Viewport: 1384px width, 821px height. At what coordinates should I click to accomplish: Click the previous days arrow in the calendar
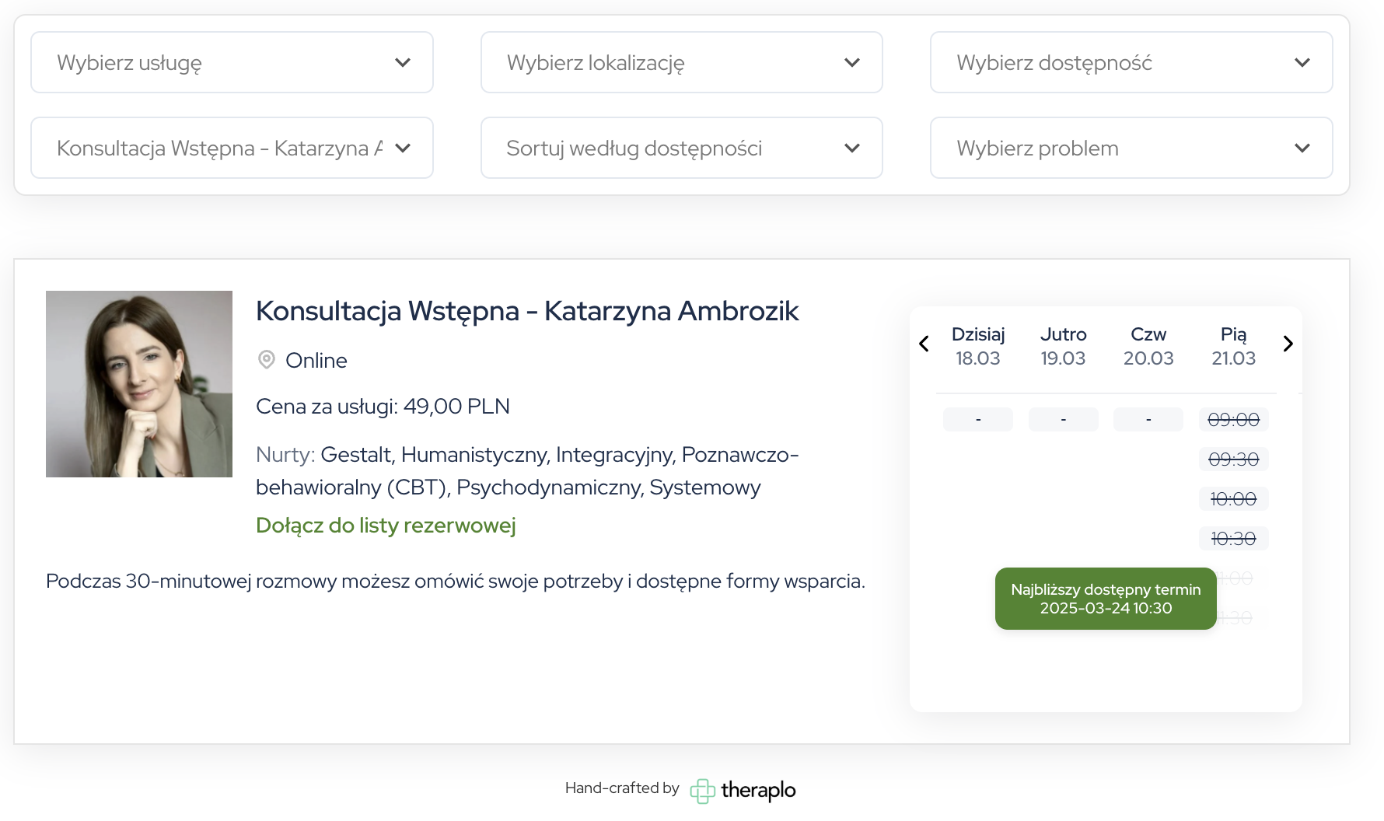pos(924,343)
